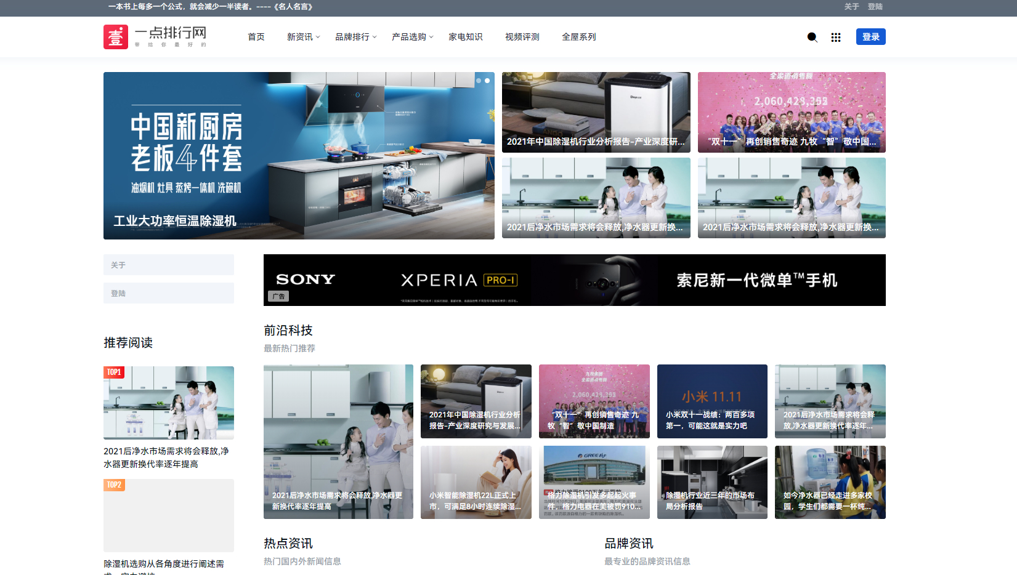Select second carousel indicator dot

coord(487,81)
